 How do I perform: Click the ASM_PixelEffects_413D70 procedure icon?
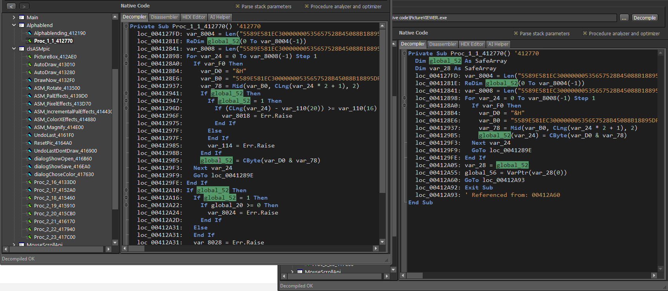[x=29, y=104]
